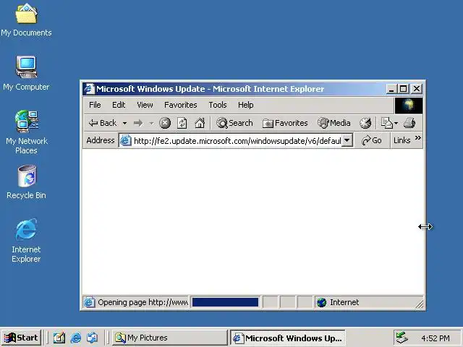The image size is (463, 347).
Task: Minimize the Internet Explorer window
Action: coord(391,89)
